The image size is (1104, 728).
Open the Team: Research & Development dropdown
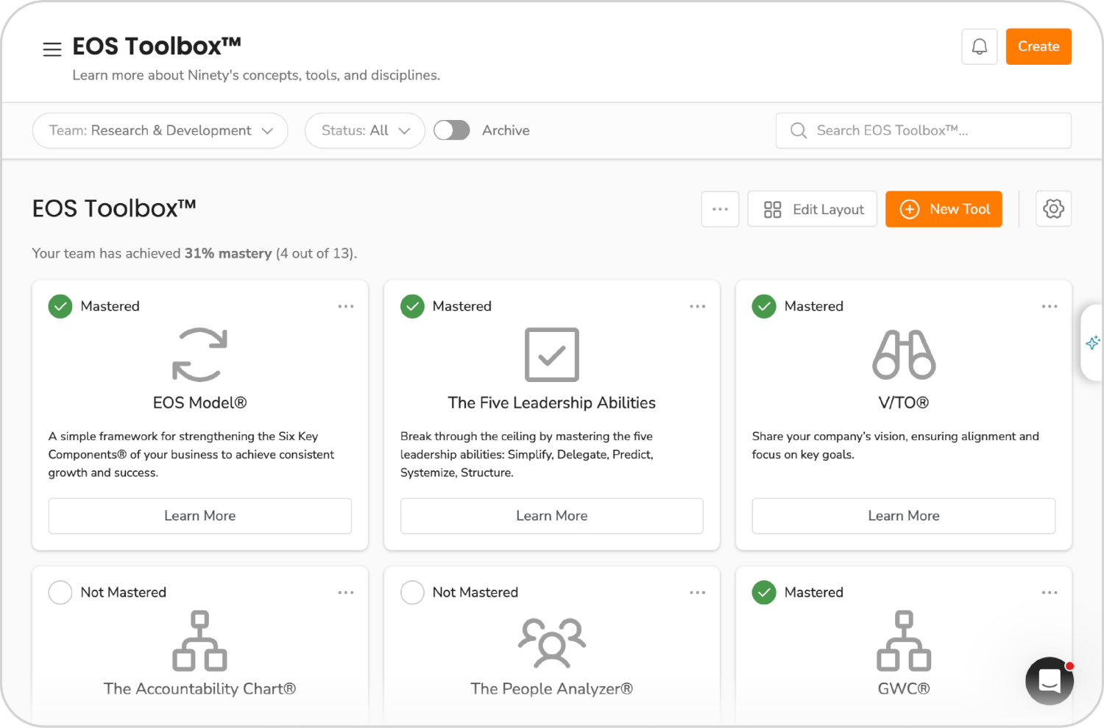click(x=160, y=130)
